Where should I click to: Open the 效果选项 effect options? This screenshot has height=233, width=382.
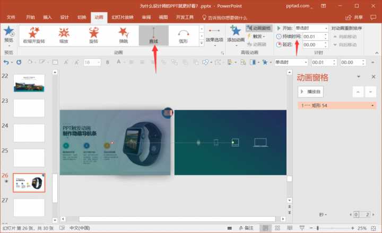point(214,36)
